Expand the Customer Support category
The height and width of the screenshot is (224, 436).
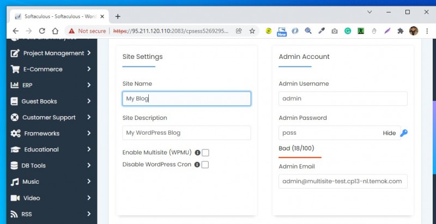[x=89, y=117]
